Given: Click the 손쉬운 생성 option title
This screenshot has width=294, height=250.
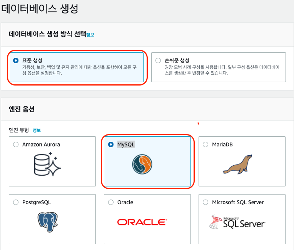Looking at the screenshot, I should point(177,60).
